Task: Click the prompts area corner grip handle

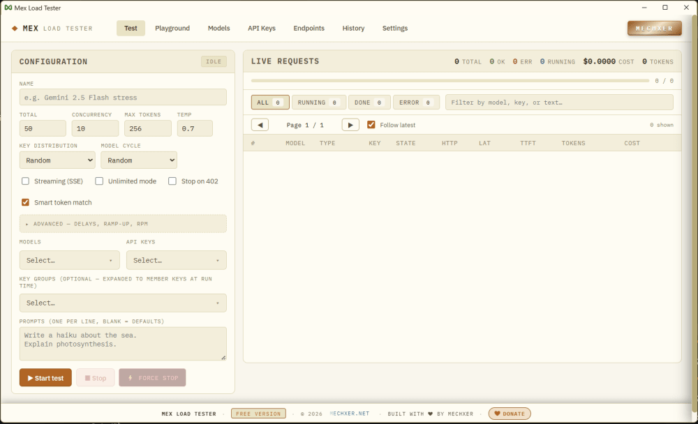Action: coord(223,358)
